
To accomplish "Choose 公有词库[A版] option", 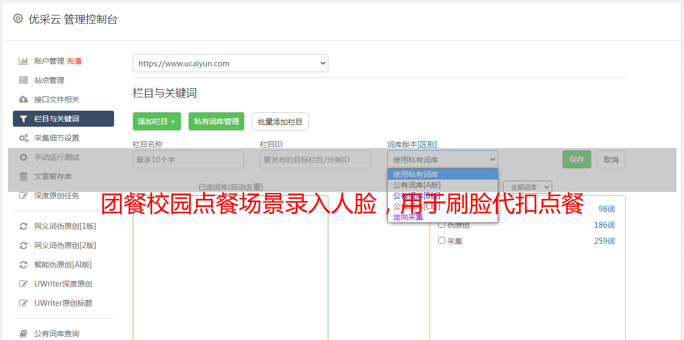I will click(x=442, y=185).
